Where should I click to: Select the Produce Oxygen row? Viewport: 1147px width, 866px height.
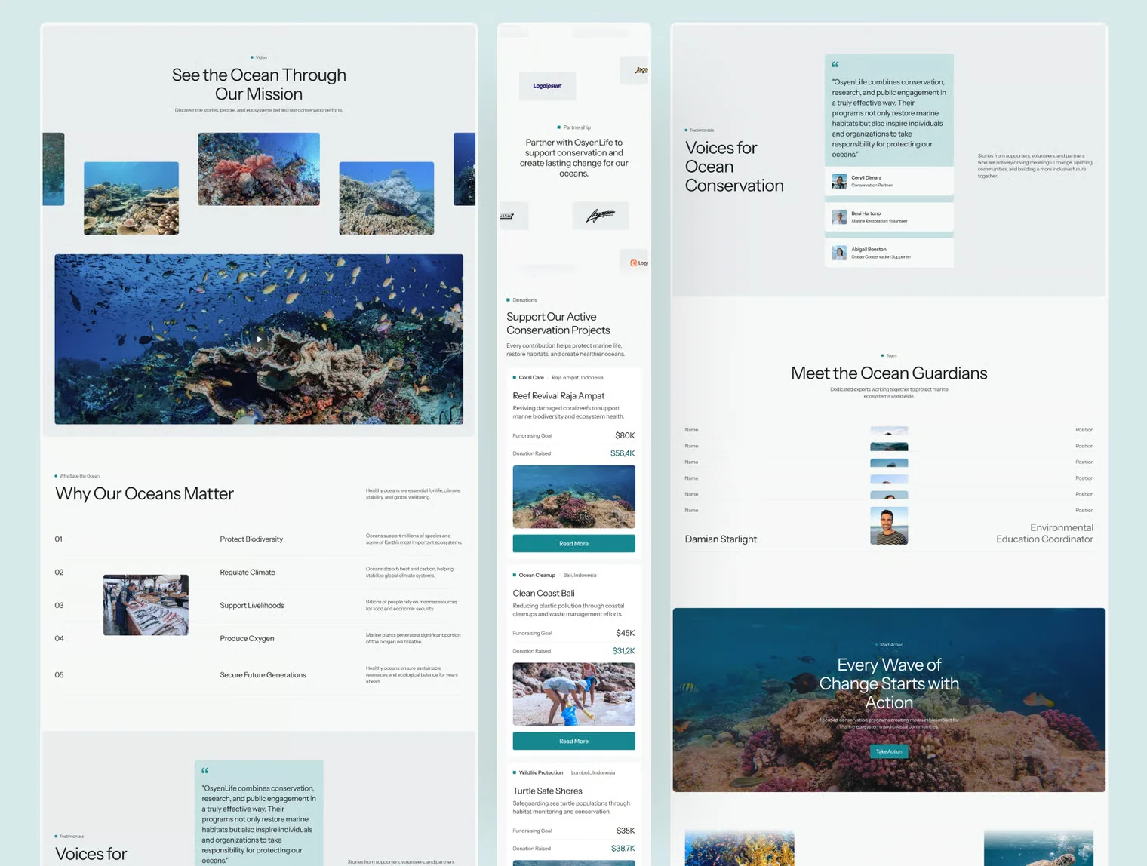(x=259, y=638)
